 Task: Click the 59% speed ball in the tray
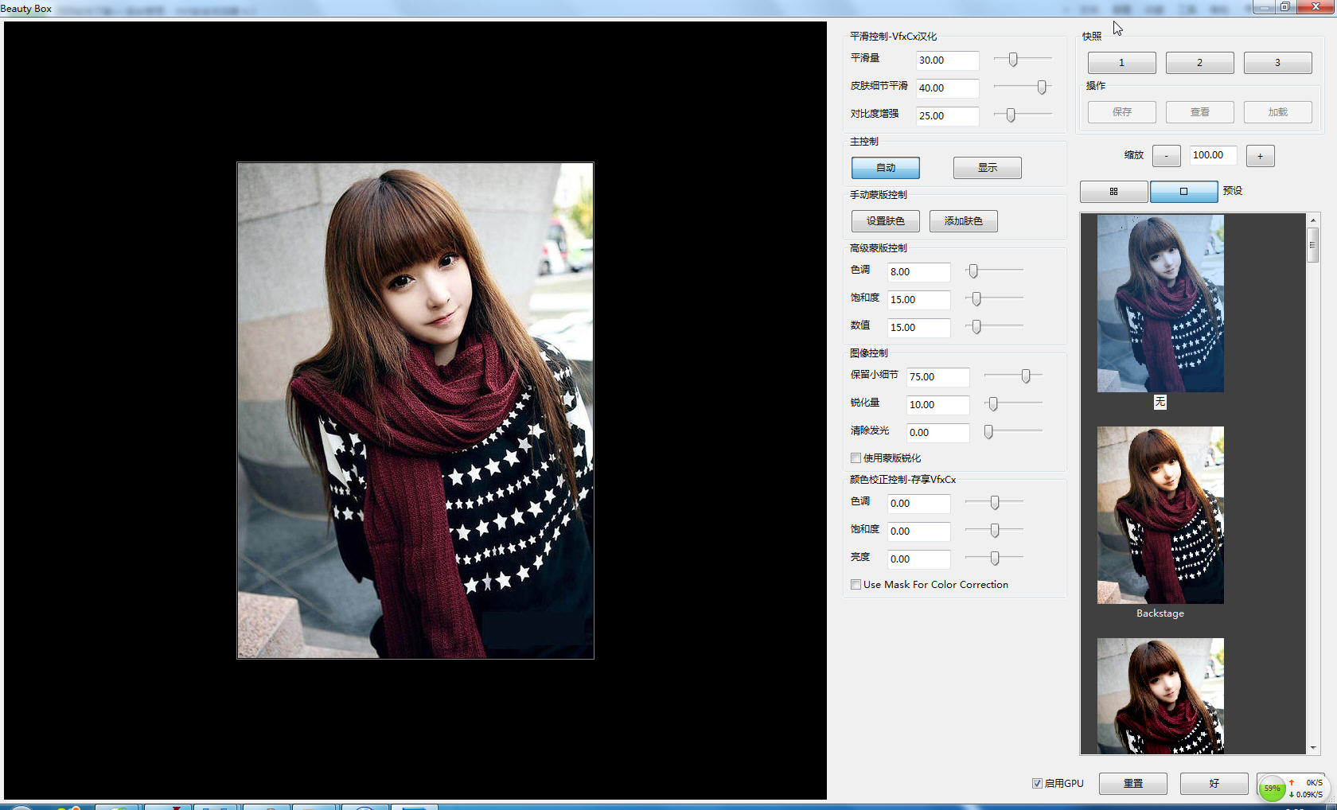pos(1272,788)
